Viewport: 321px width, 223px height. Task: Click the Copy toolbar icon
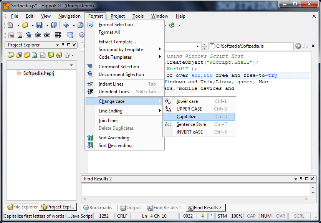click(80, 25)
